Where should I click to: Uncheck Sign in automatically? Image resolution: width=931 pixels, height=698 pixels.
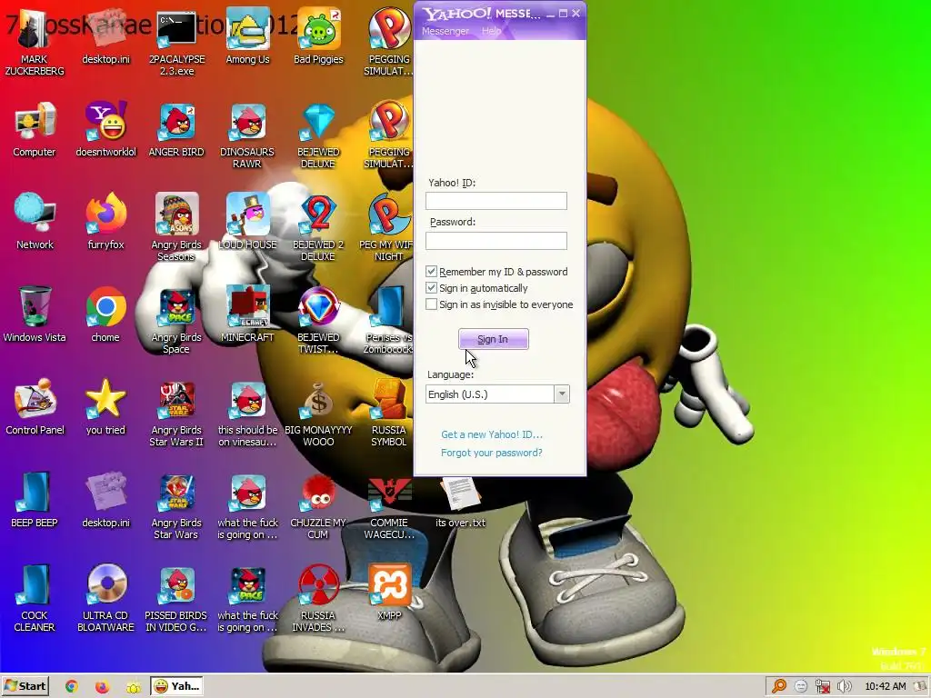pos(432,288)
